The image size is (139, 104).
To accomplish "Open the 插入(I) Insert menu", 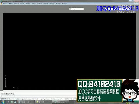I will [x=22, y=3].
